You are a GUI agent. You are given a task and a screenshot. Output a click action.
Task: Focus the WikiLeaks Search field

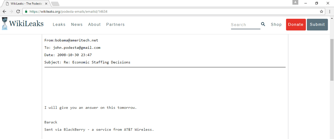pyautogui.click(x=245, y=25)
